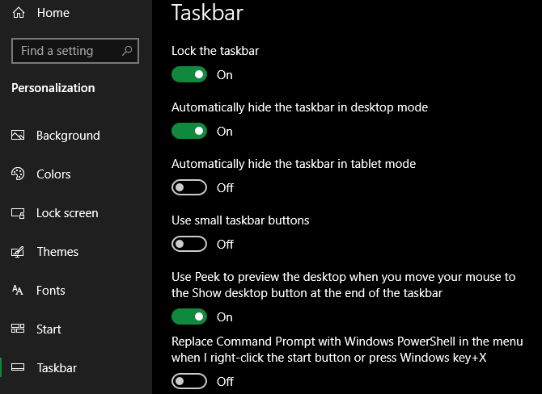This screenshot has width=542, height=394.
Task: Type in the Find a setting box
Action: 68,51
